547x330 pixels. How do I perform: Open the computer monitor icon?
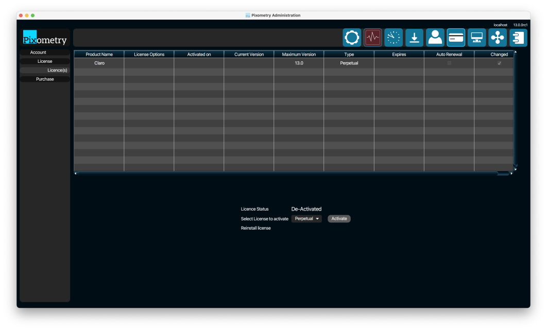(476, 38)
